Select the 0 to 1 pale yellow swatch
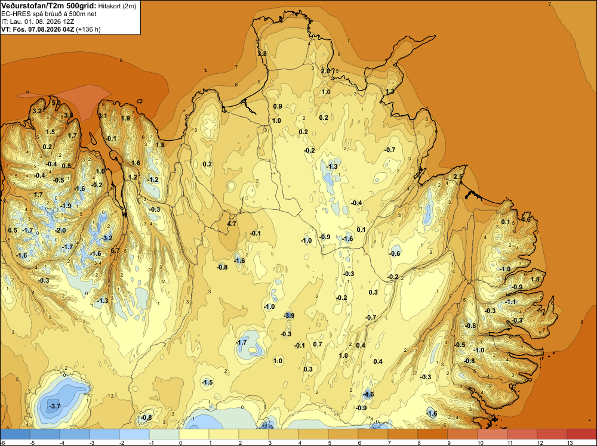 194,434
